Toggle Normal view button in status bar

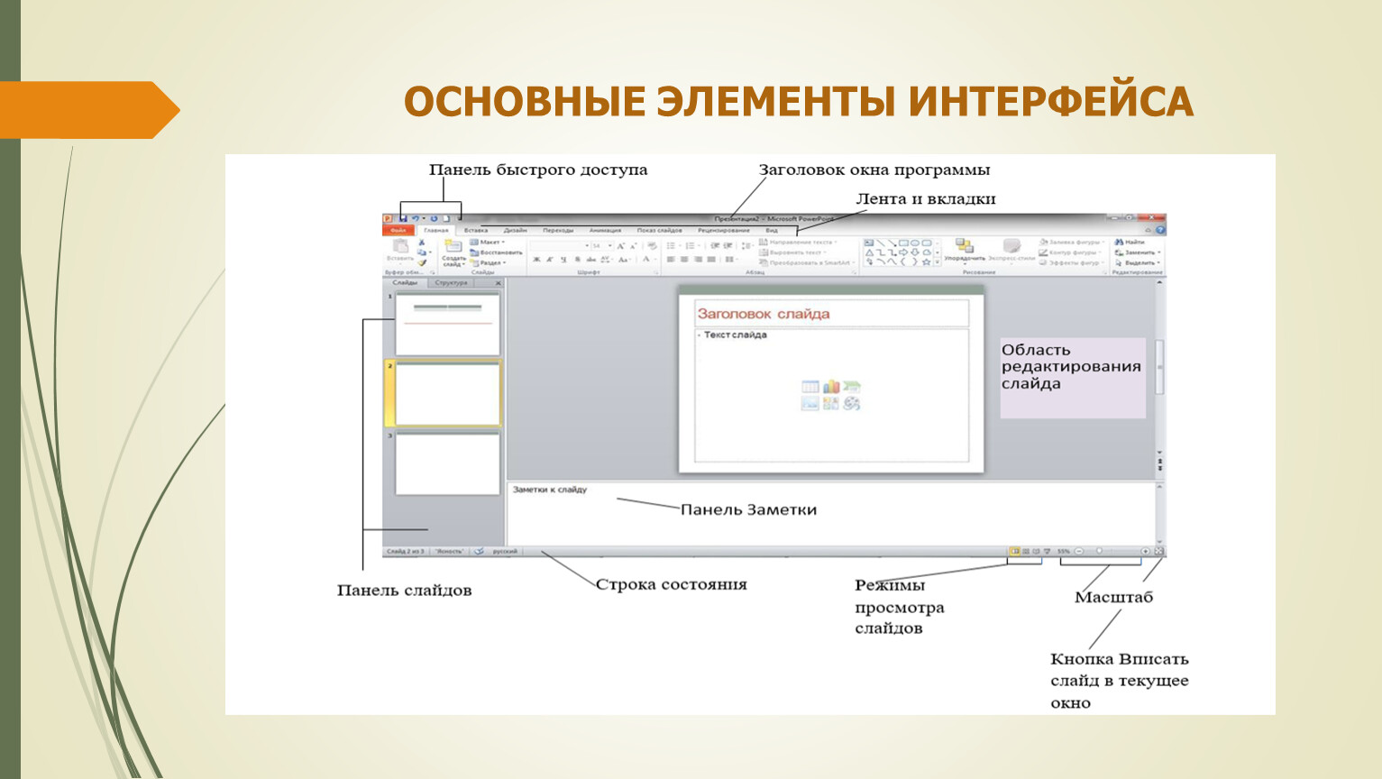[1015, 552]
